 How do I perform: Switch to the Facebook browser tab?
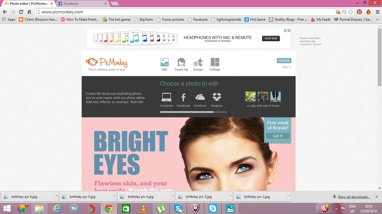[82, 4]
